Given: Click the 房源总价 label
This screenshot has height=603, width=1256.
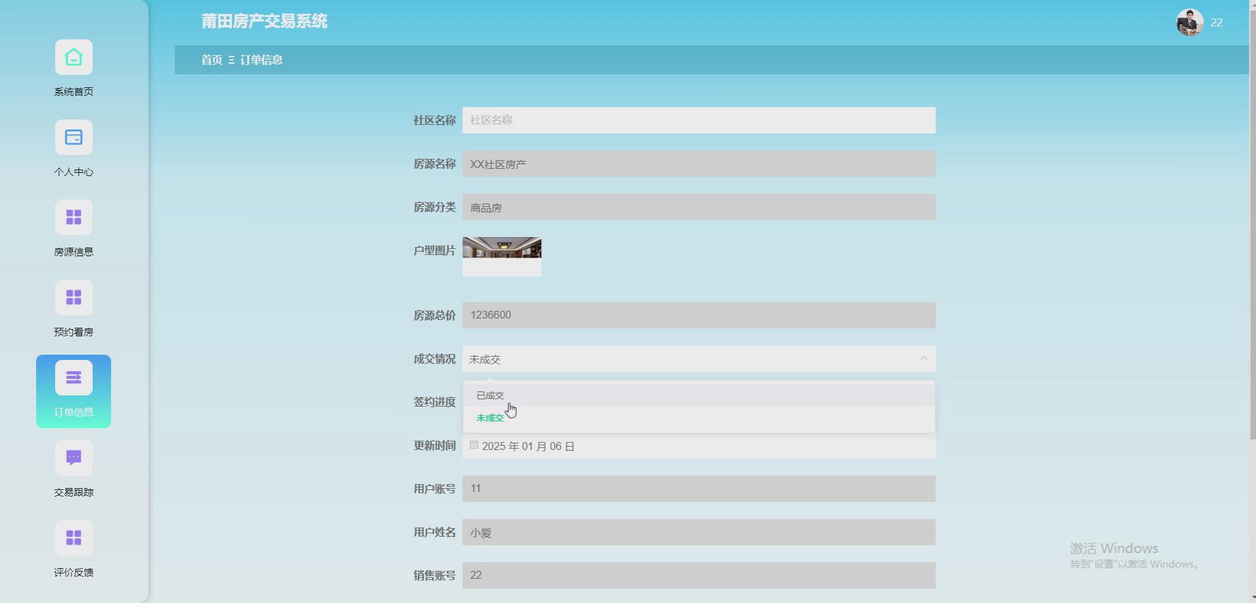Looking at the screenshot, I should [x=434, y=315].
